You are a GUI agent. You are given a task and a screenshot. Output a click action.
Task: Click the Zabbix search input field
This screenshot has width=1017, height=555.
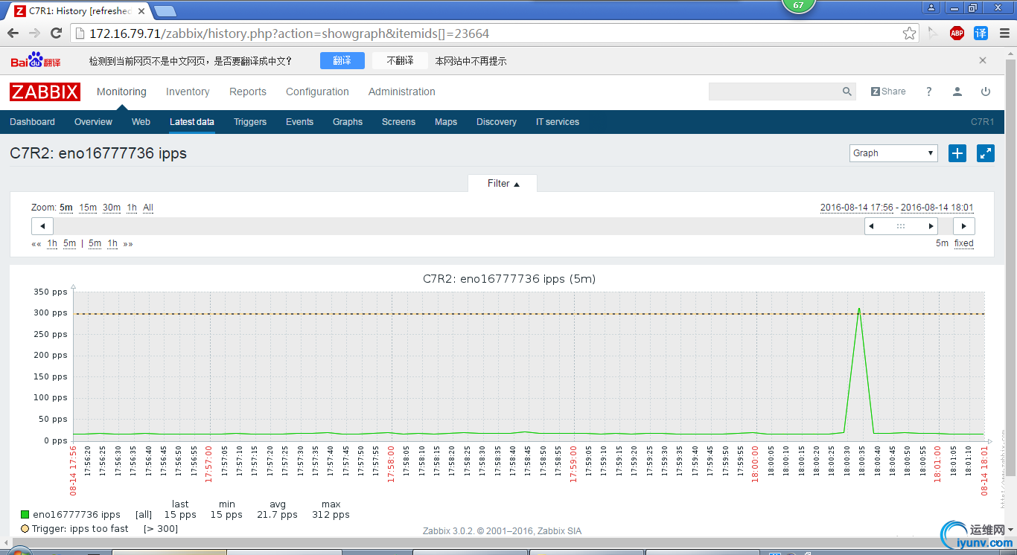click(774, 92)
